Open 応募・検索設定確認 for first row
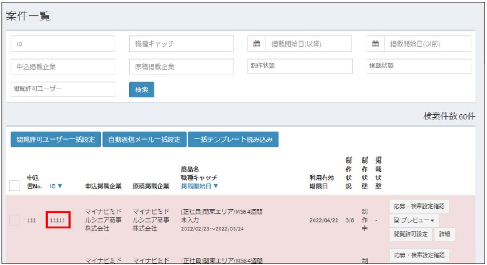This screenshot has height=265, width=487. (419, 206)
